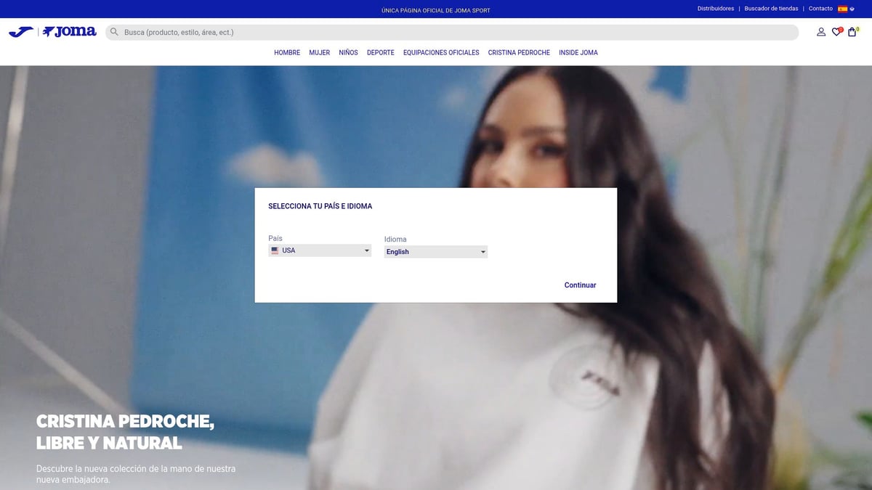This screenshot has height=490, width=872.
Task: Click the Spain flag icon
Action: pyautogui.click(x=842, y=9)
